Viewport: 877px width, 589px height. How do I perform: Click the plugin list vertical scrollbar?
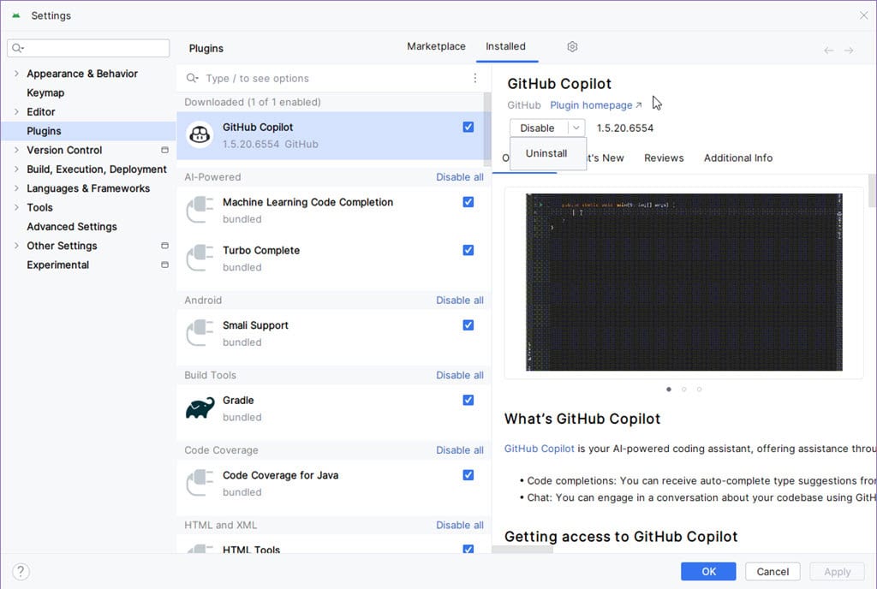click(487, 129)
